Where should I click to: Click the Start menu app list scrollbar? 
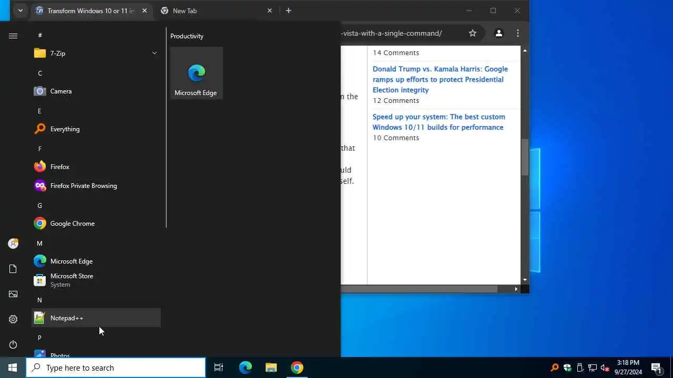(166, 128)
